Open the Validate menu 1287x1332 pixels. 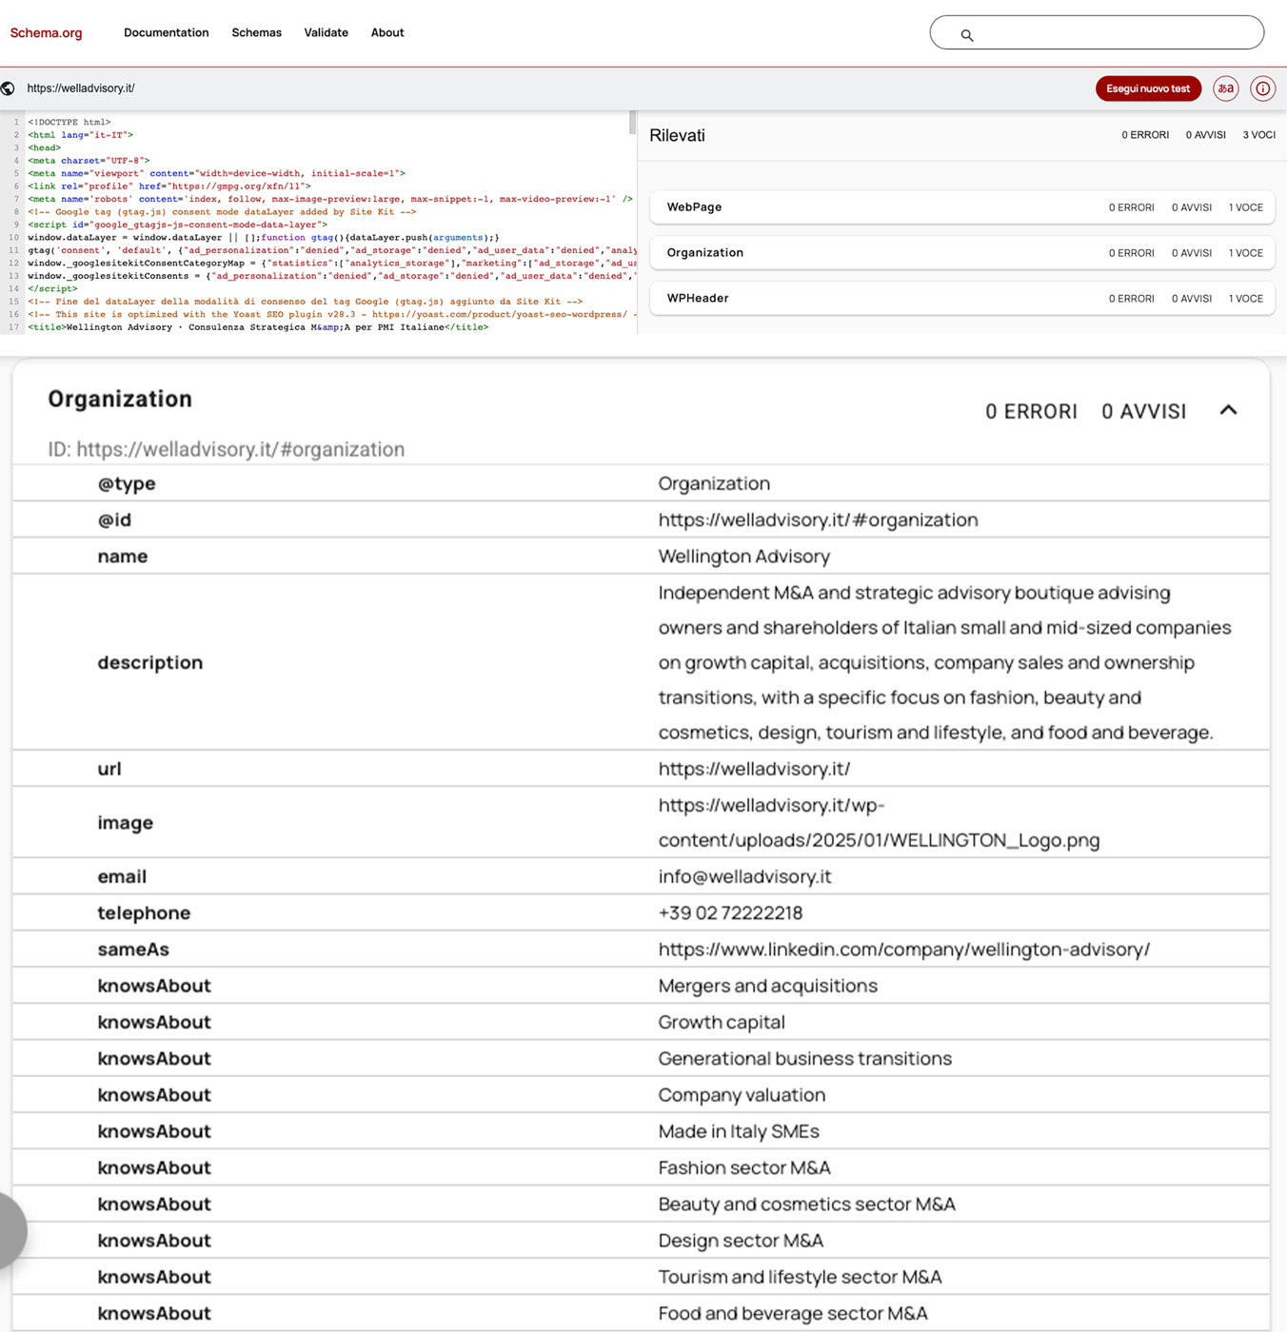click(326, 32)
